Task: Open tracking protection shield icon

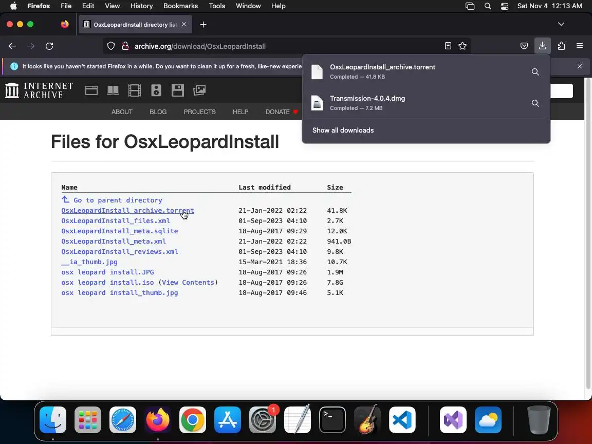Action: [x=110, y=46]
